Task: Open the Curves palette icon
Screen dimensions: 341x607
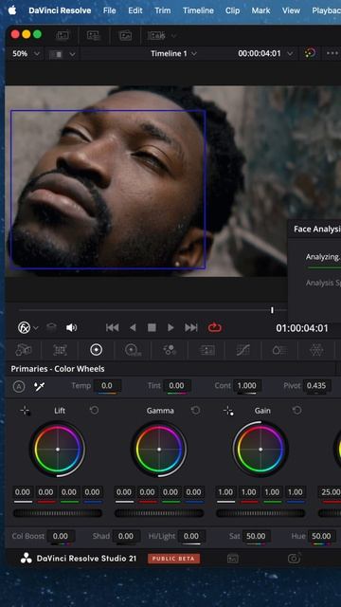Action: 243,350
